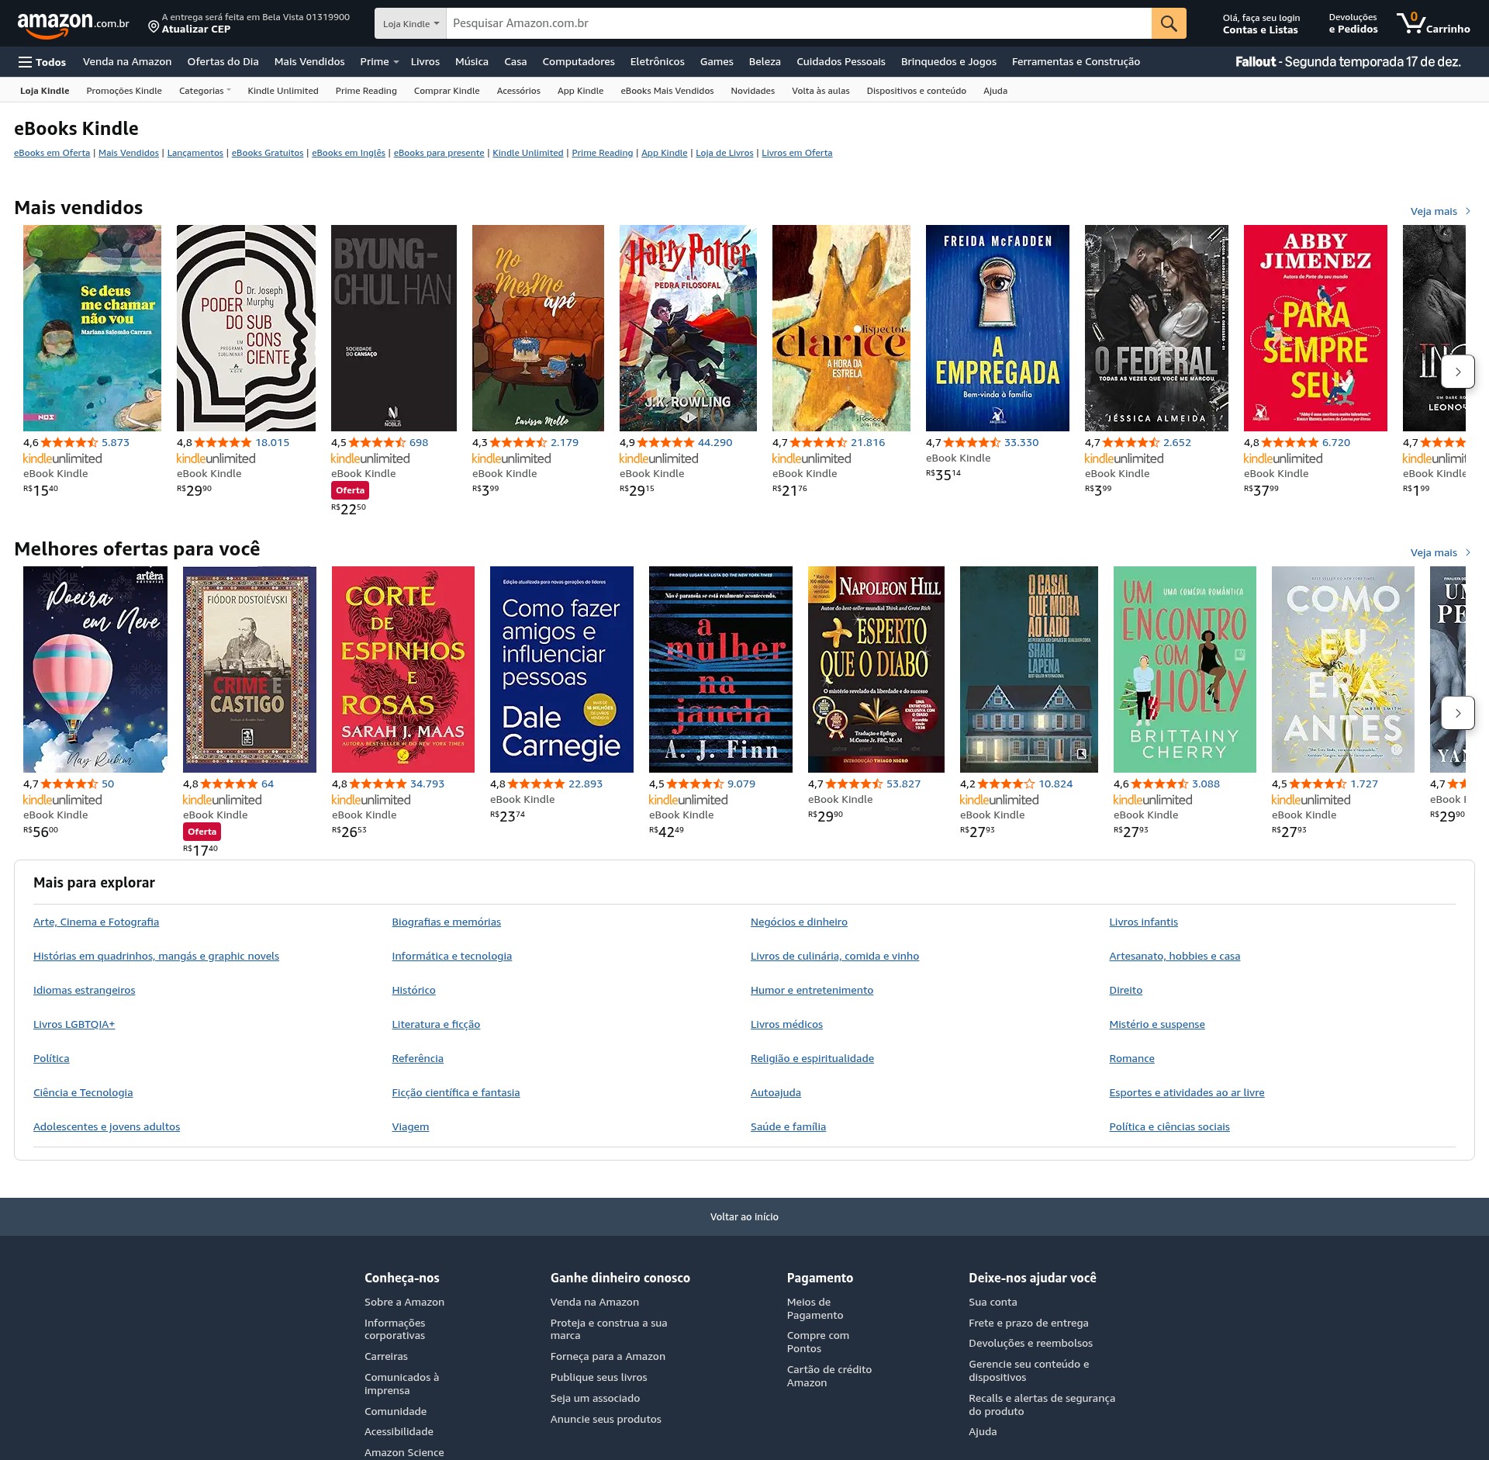Click Meios de Pagamento footer link
This screenshot has width=1489, height=1460.
click(815, 1309)
